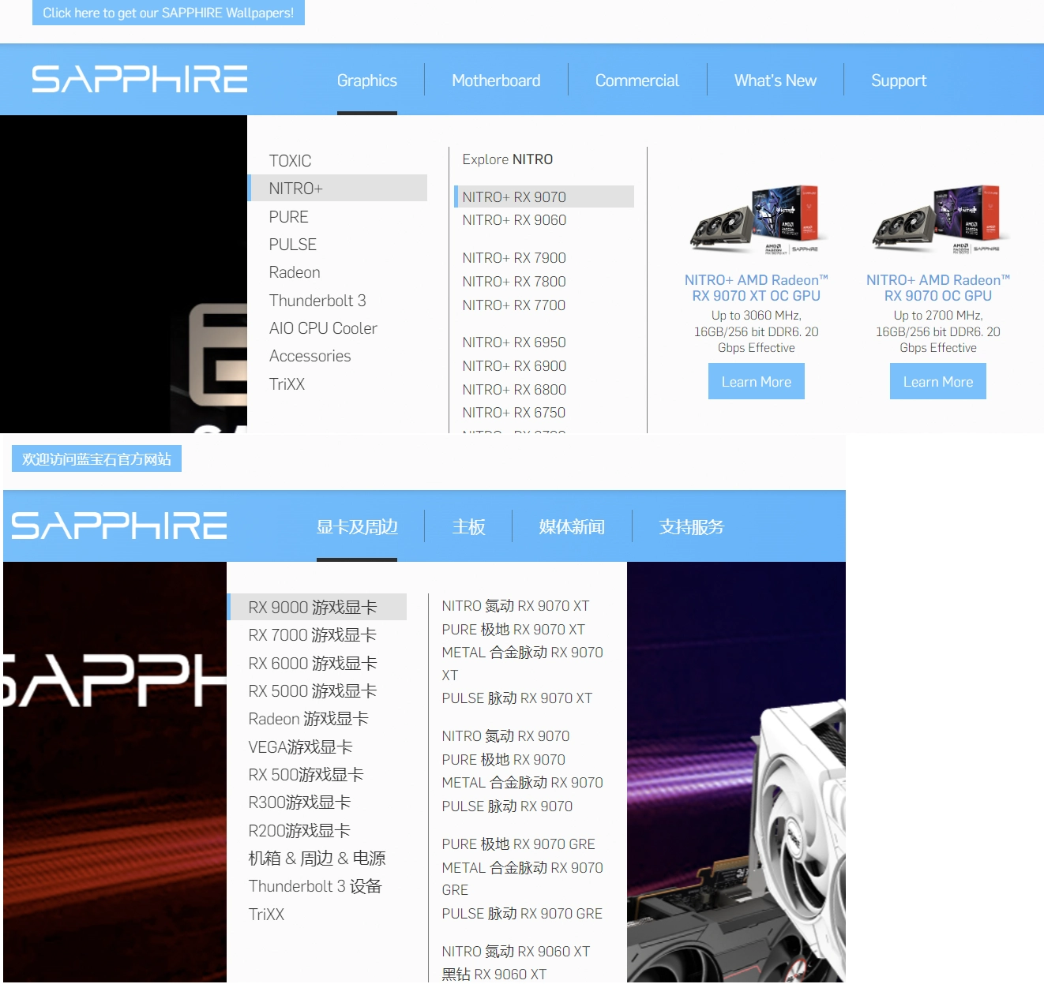Select R300游戏显卡 category
Screen dimensions: 1044x984
coord(299,803)
